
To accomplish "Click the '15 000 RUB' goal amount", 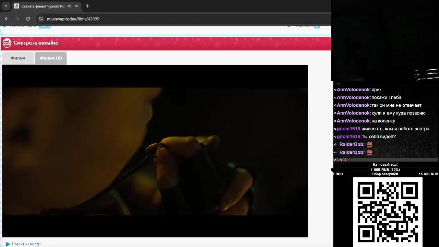I will (x=428, y=174).
